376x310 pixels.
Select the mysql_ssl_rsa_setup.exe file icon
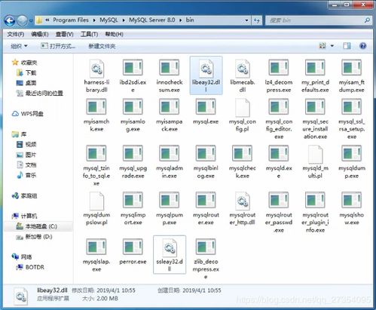coord(352,106)
